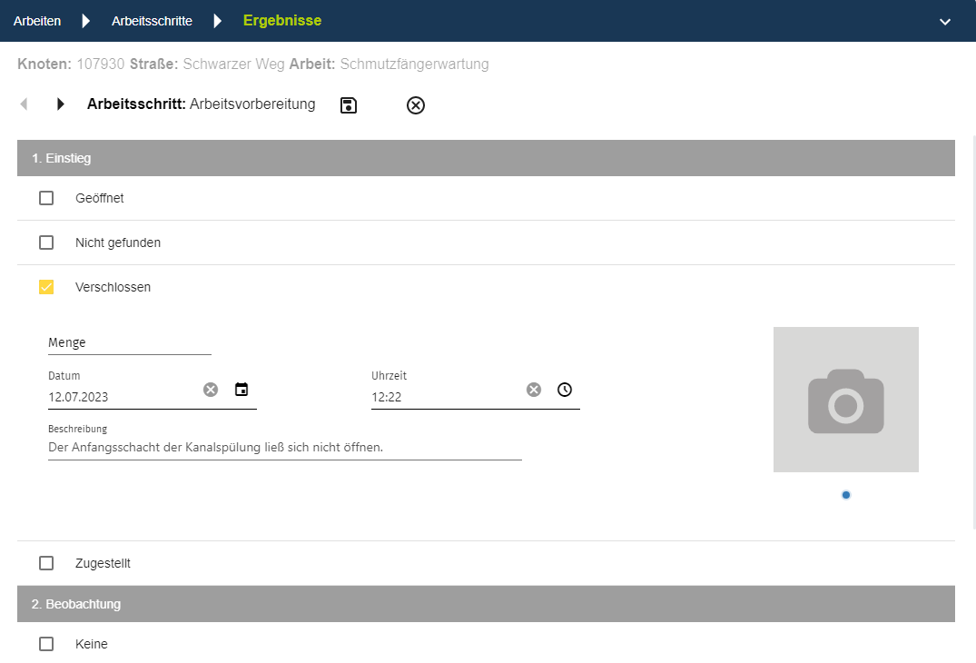Go to previous Arbeitsschritt arrow
976x663 pixels.
[24, 104]
